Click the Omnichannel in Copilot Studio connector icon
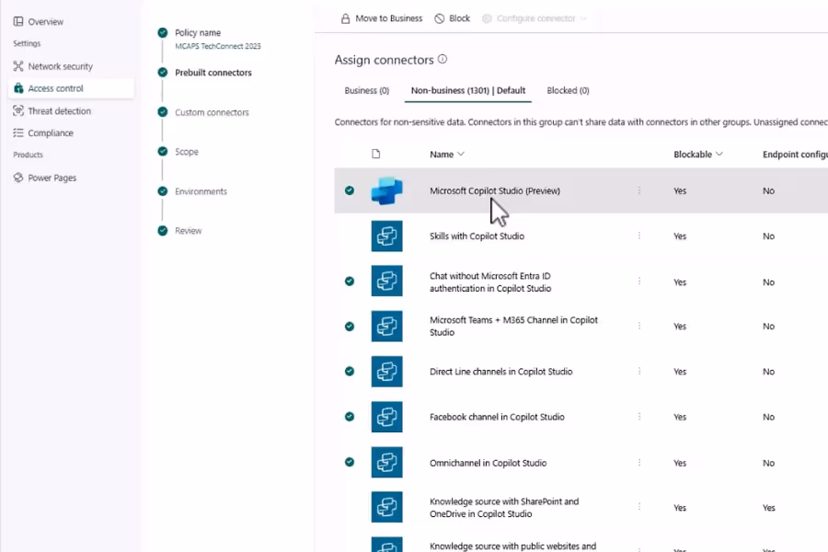Viewport: 828px width, 552px height. [386, 462]
